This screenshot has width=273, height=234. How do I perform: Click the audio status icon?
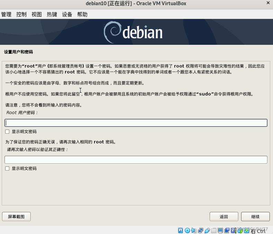[x=194, y=230]
